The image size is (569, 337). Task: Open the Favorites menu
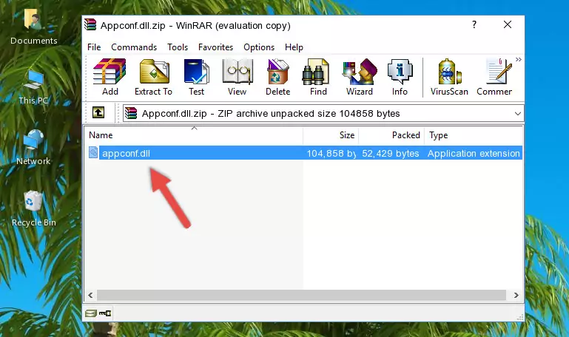[215, 47]
